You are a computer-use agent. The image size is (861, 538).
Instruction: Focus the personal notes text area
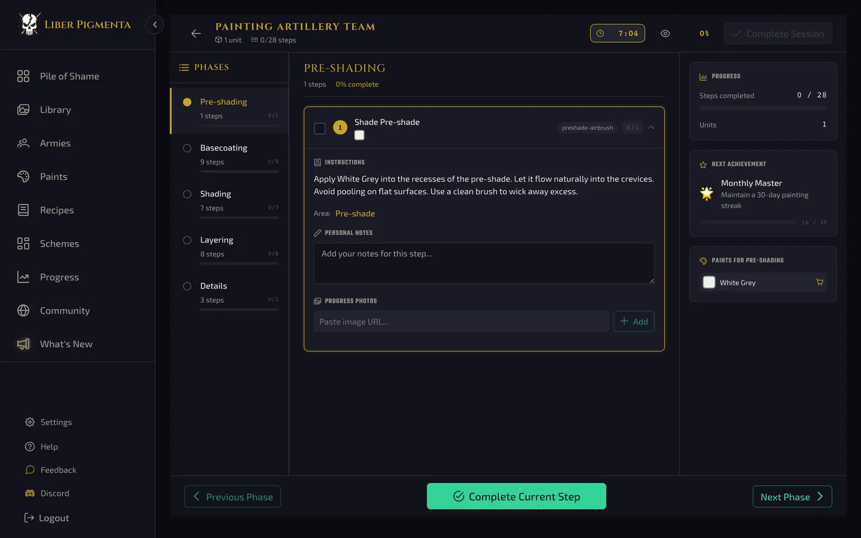[x=484, y=263]
